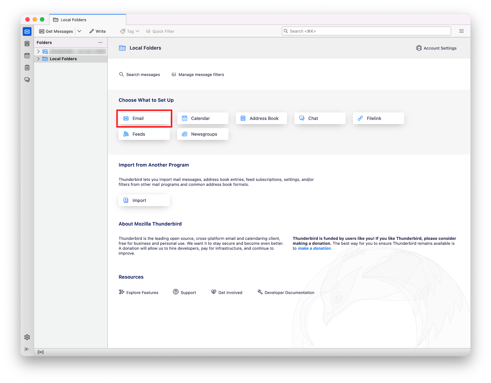Expand the Local Folders tree item
Image resolution: width=491 pixels, height=383 pixels.
[x=38, y=59]
